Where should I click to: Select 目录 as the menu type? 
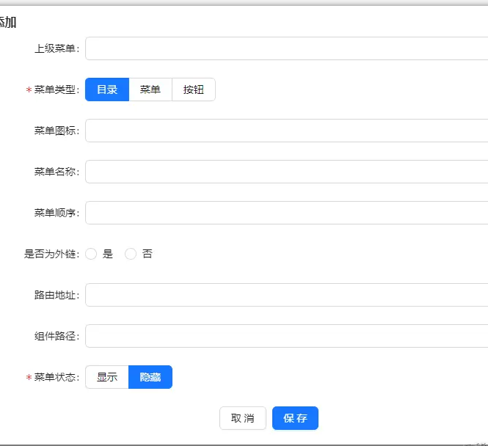pyautogui.click(x=107, y=89)
